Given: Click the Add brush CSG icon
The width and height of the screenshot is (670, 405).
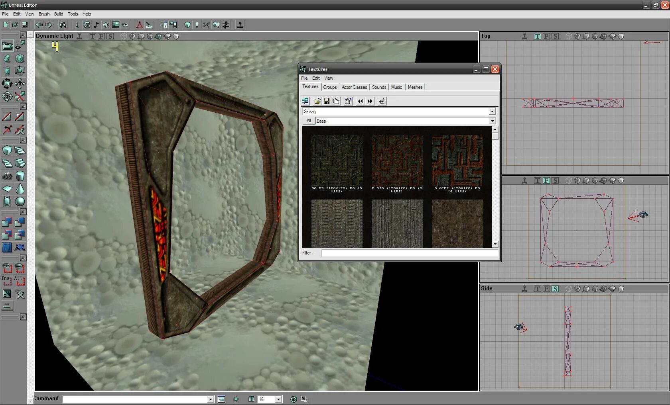Looking at the screenshot, I should pyautogui.click(x=7, y=222).
